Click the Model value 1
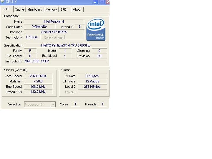The image size is (212, 159). click(x=65, y=51)
